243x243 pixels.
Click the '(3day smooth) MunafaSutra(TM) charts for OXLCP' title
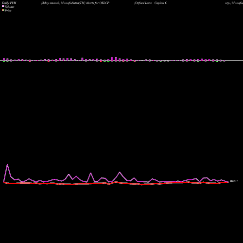75,3
